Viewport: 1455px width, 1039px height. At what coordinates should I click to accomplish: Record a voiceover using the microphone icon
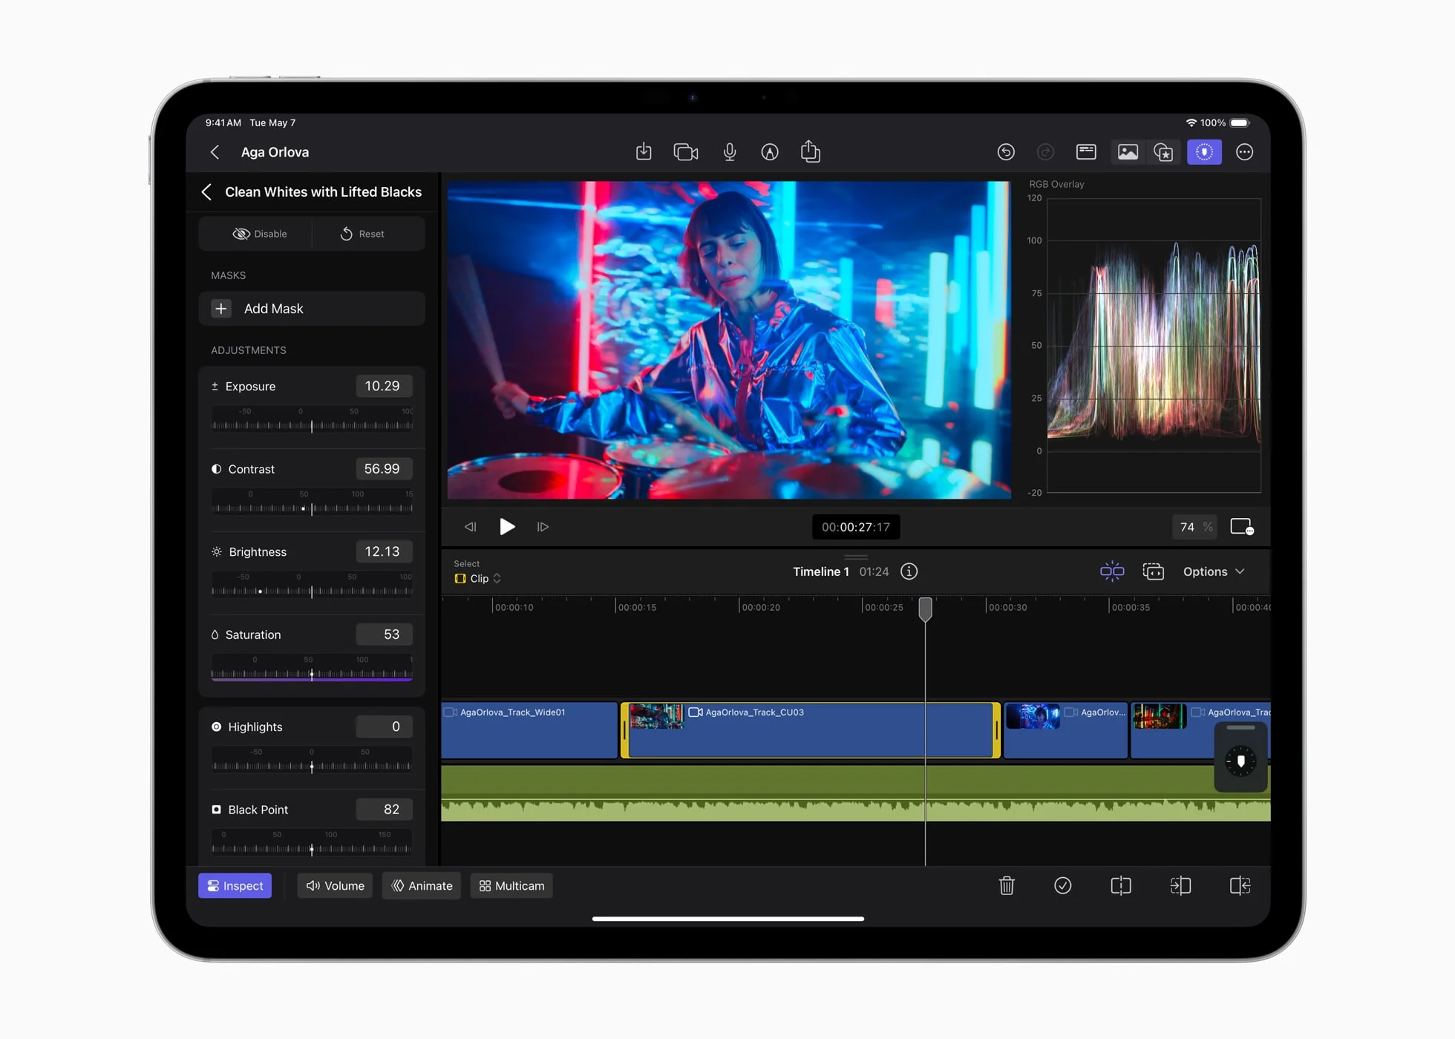pyautogui.click(x=730, y=151)
